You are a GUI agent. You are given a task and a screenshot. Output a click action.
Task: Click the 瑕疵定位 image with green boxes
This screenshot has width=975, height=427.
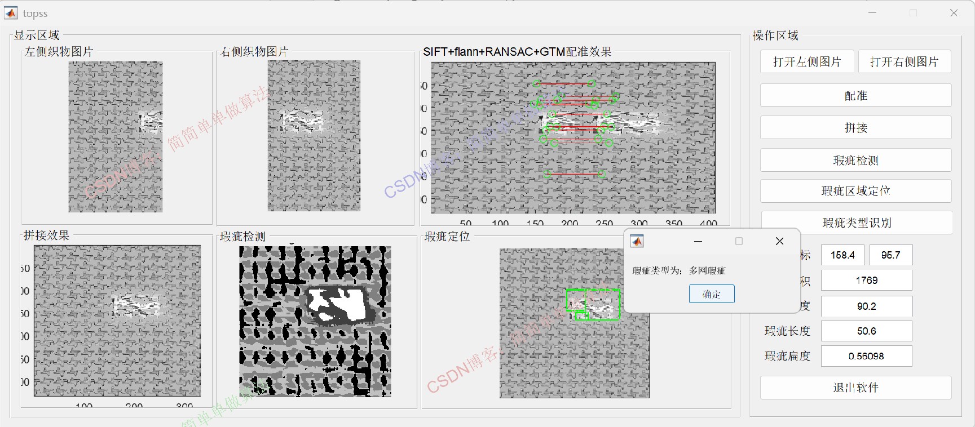575,323
